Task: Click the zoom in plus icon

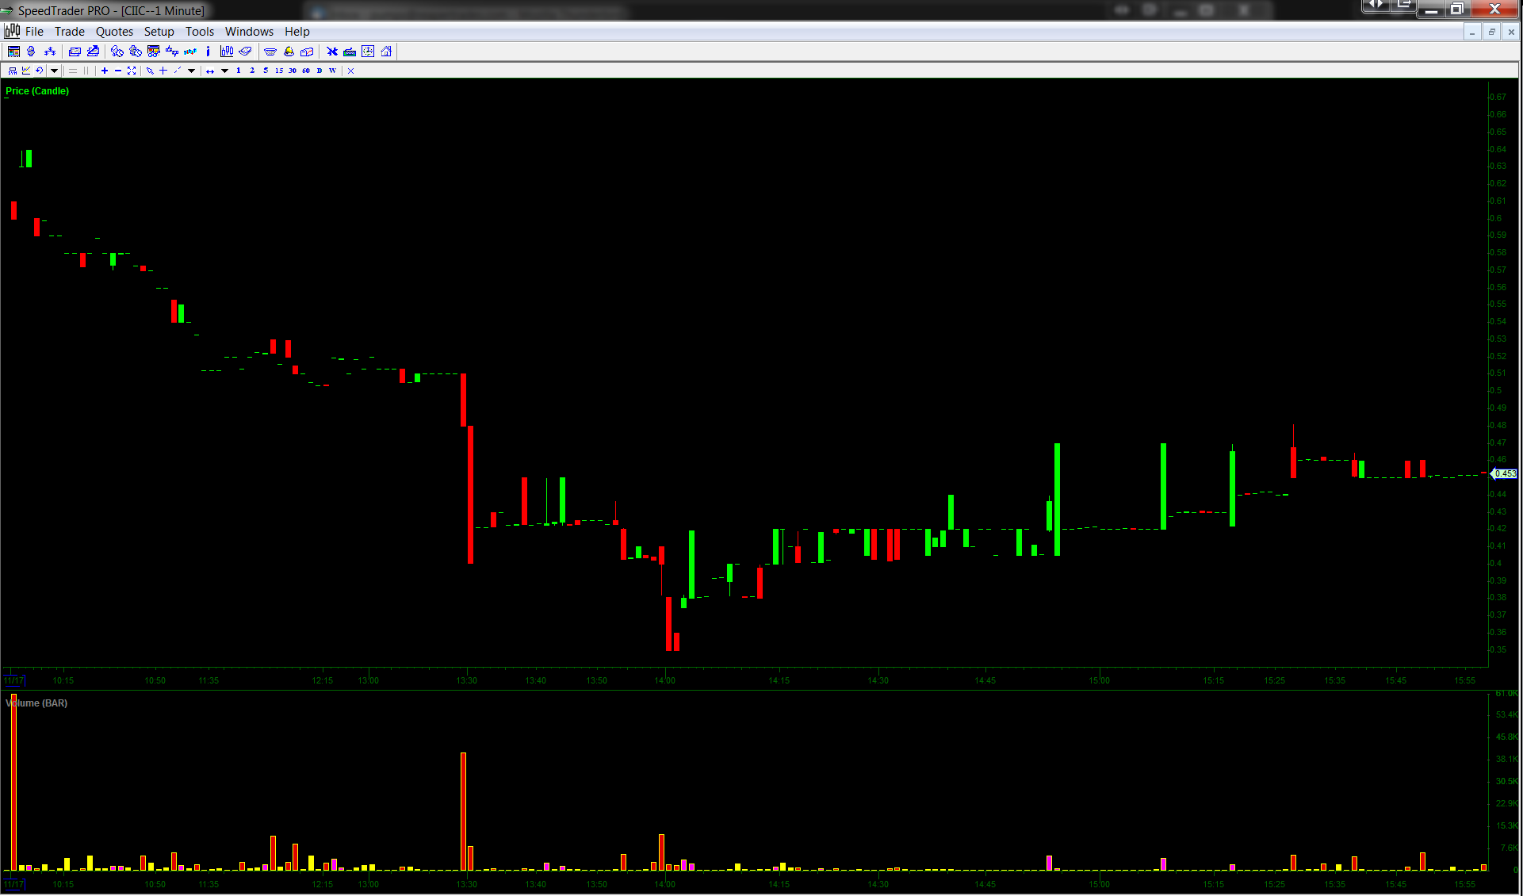Action: click(x=105, y=71)
